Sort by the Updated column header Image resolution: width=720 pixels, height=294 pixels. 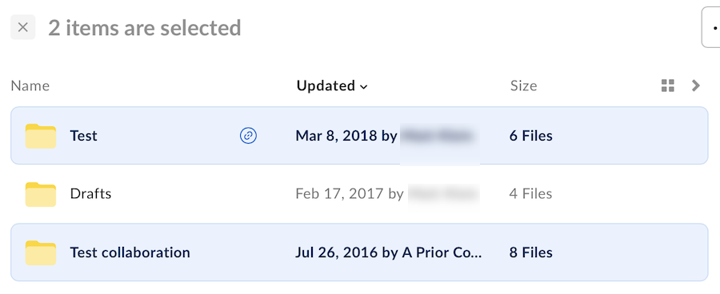(326, 85)
